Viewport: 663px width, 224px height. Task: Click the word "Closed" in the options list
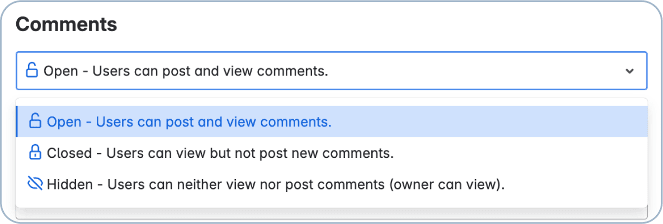[69, 153]
